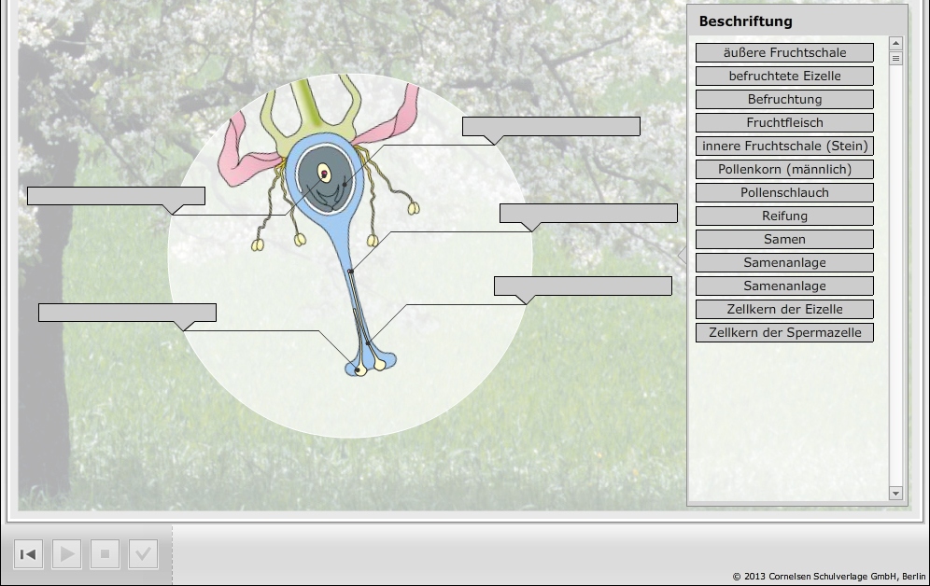Click the scroll up arrow in Beschriftung list

pos(896,43)
